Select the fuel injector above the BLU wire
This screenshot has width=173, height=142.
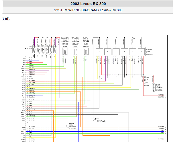38,50
